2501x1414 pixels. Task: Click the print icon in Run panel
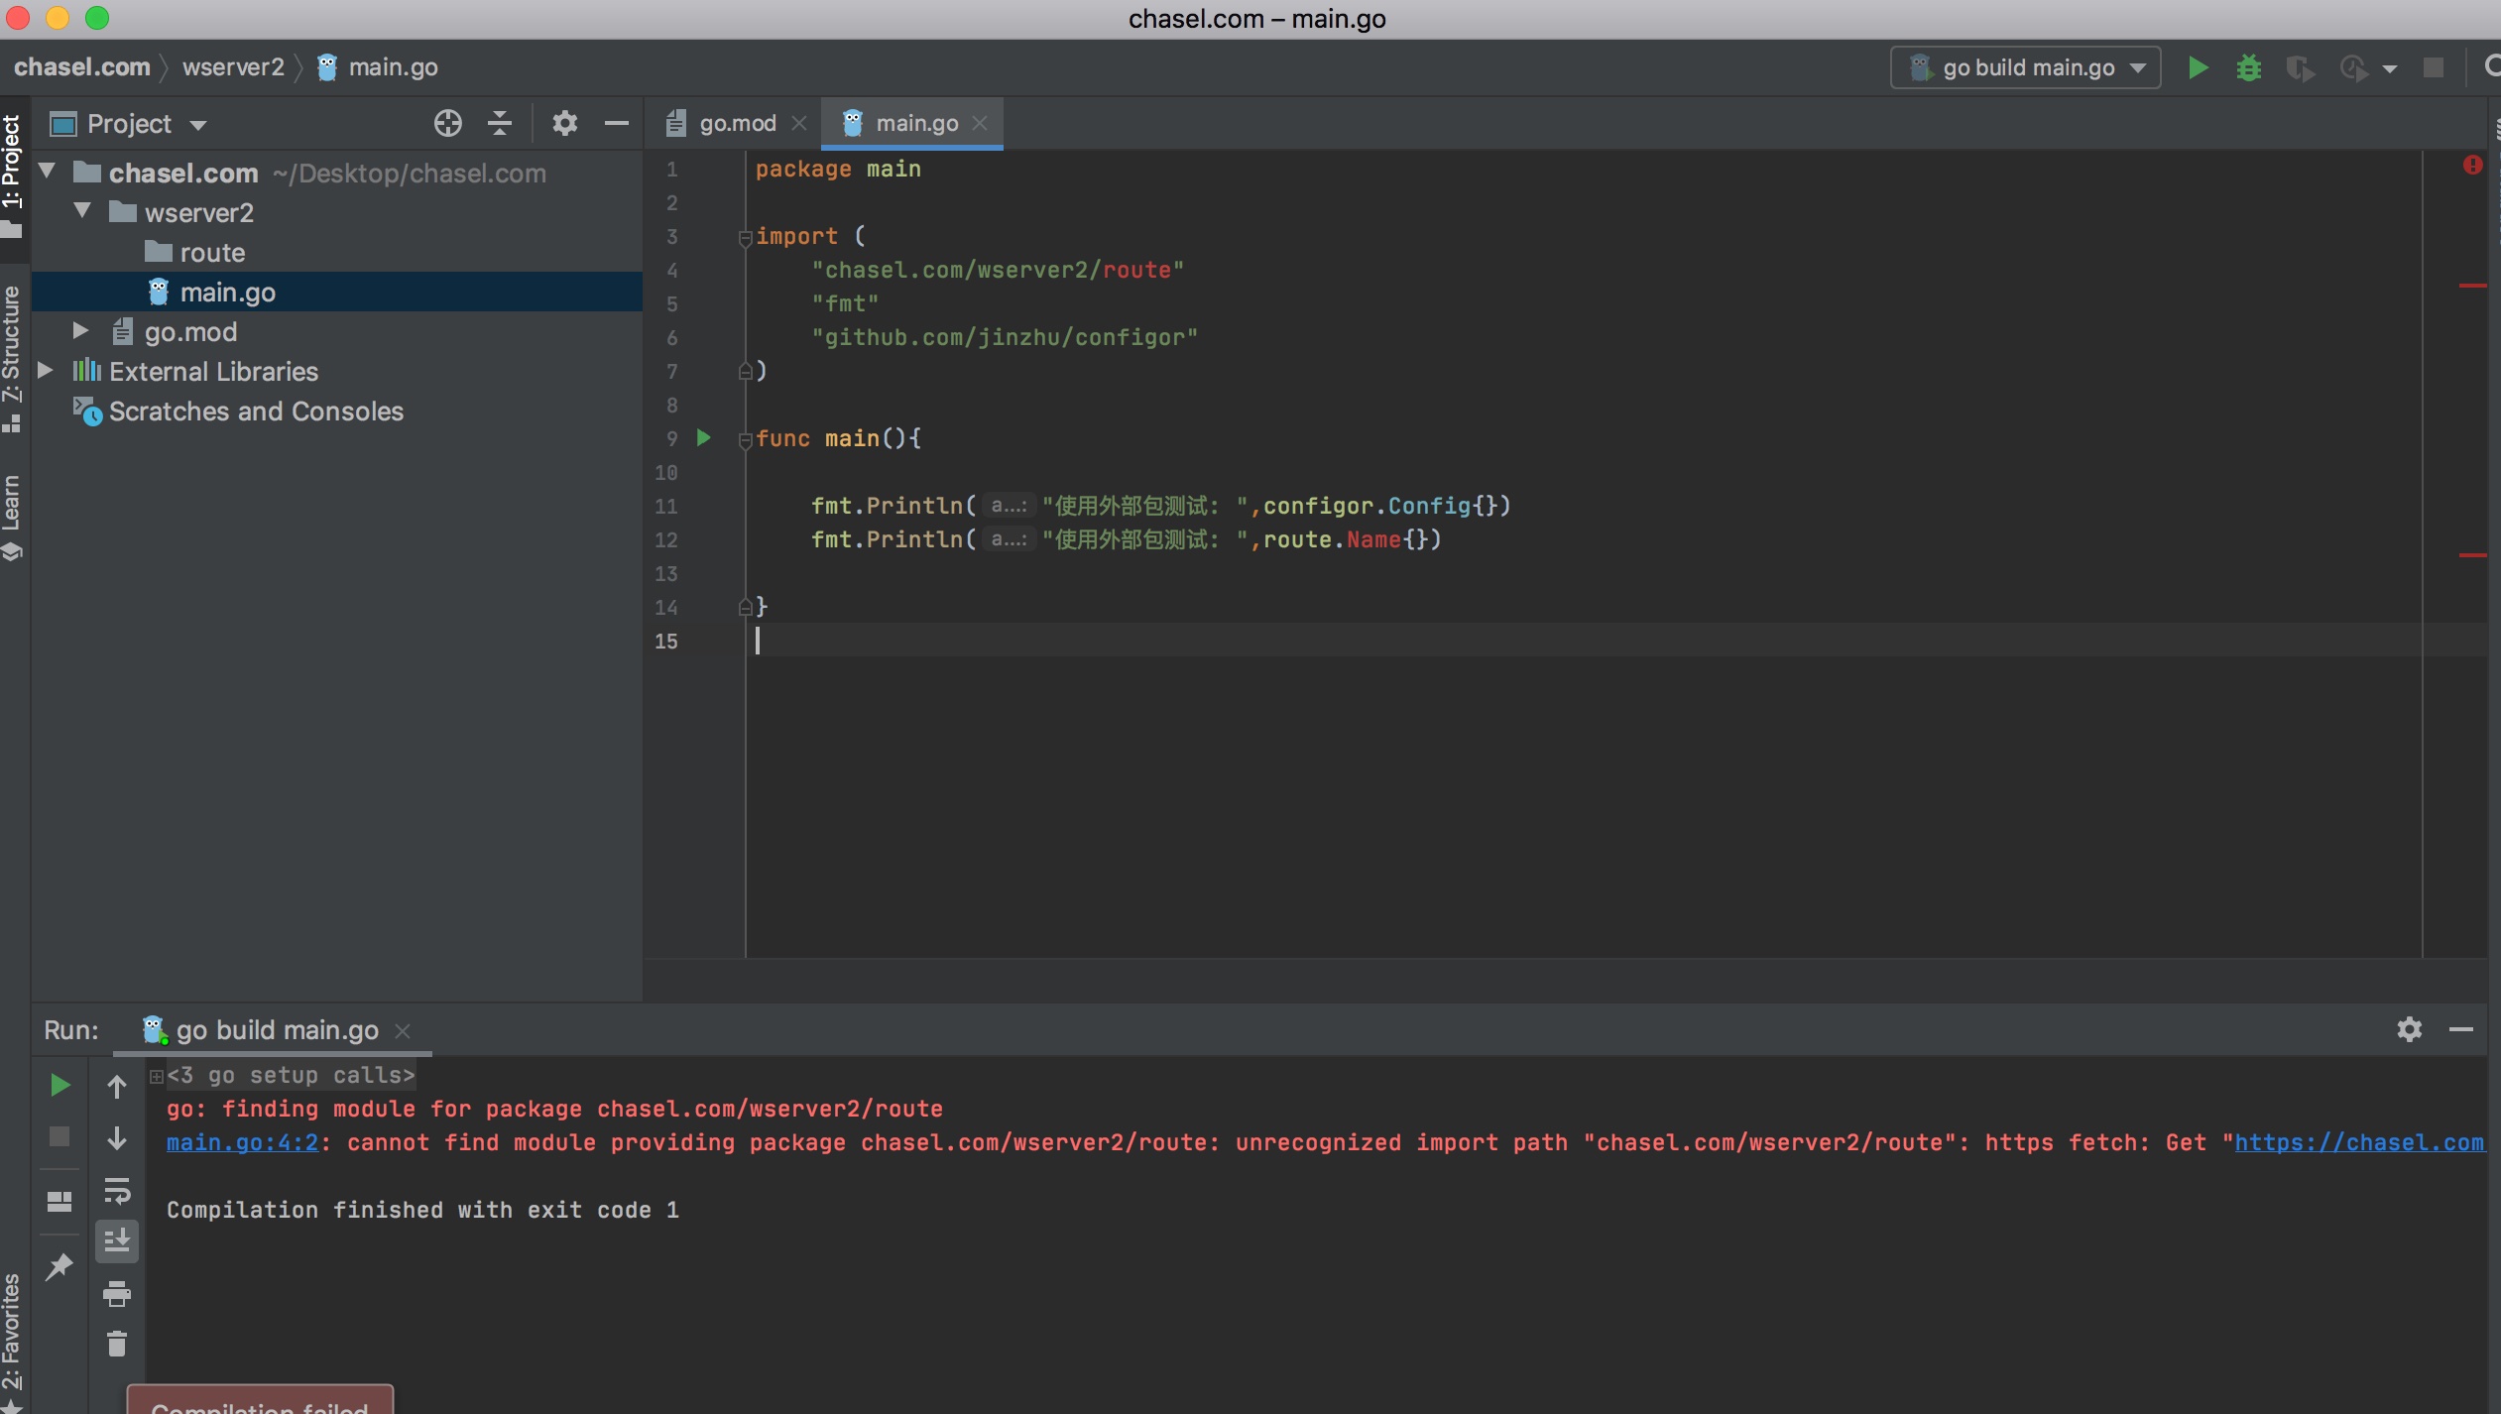pyautogui.click(x=117, y=1293)
